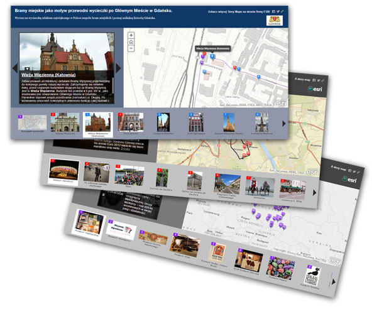Open museum thumbnail 1 with shelves
Viewport: 377px width, 312px height.
click(x=89, y=223)
